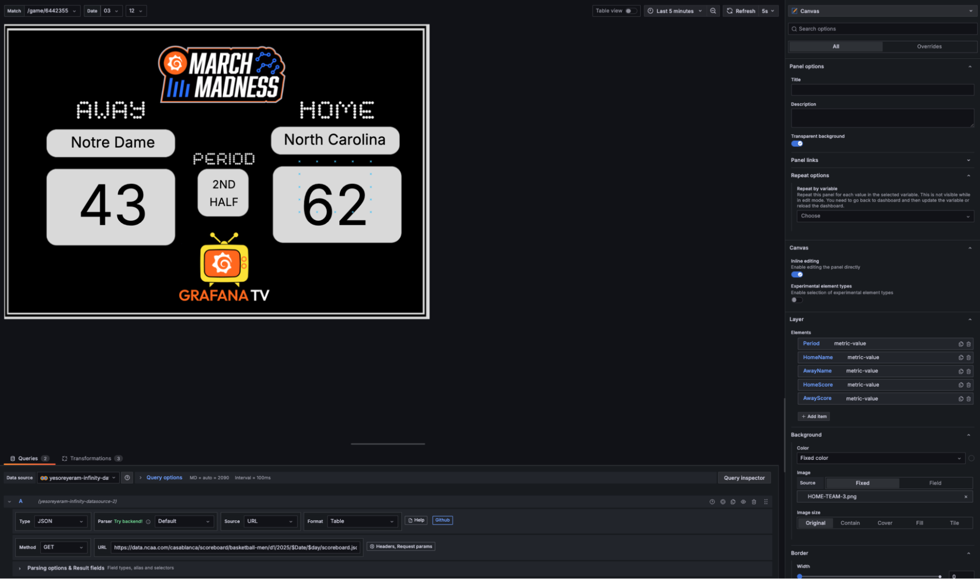
Task: Refresh the dashboard
Action: click(740, 10)
